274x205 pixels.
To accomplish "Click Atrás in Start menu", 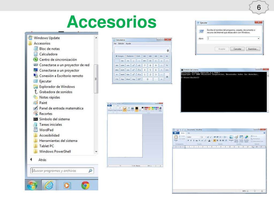I will pos(42,160).
